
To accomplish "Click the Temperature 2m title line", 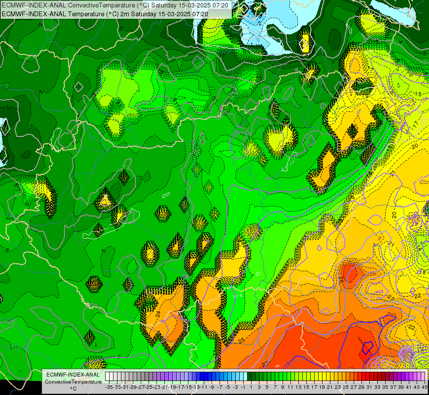I will (105, 14).
